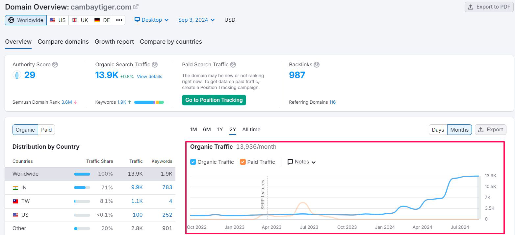Image resolution: width=515 pixels, height=235 pixels.
Task: Click the US keywords value 252
Action: (167, 215)
